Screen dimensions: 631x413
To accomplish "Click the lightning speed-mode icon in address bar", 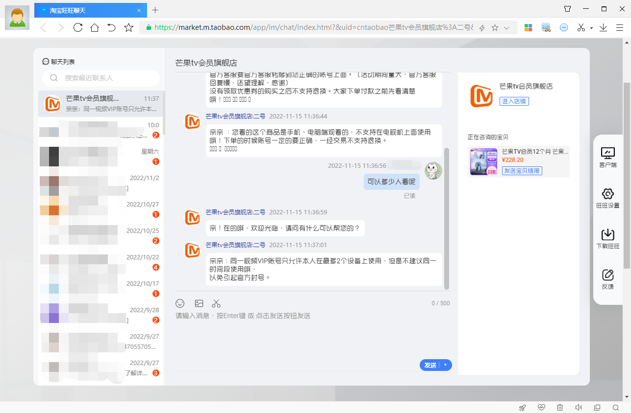I will 482,28.
